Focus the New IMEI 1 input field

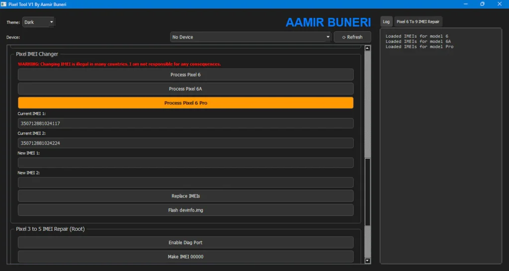[x=186, y=163]
